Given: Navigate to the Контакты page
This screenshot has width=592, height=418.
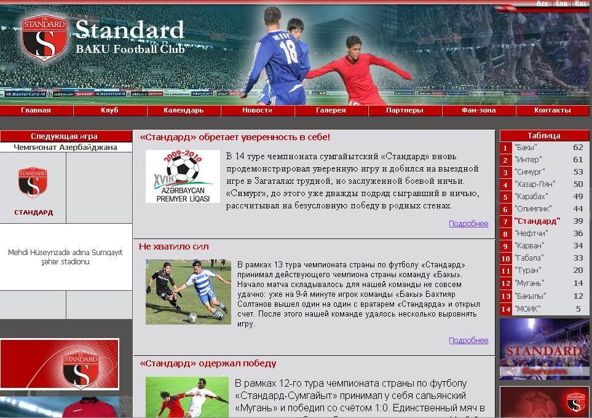Looking at the screenshot, I should click(552, 111).
